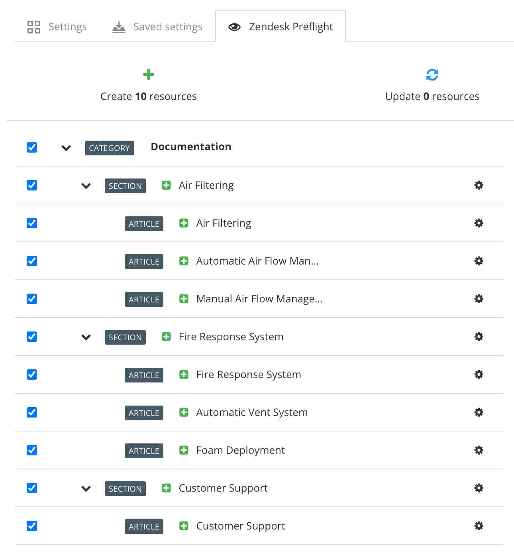Click Update 0 resources
The image size is (514, 553).
click(432, 96)
